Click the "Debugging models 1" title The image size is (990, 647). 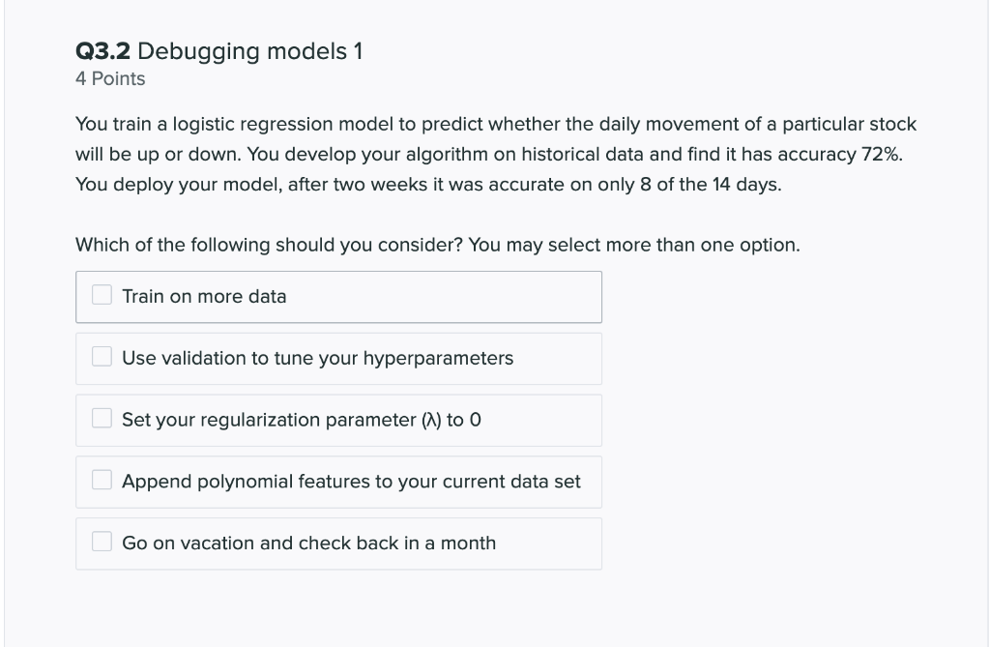pos(250,52)
